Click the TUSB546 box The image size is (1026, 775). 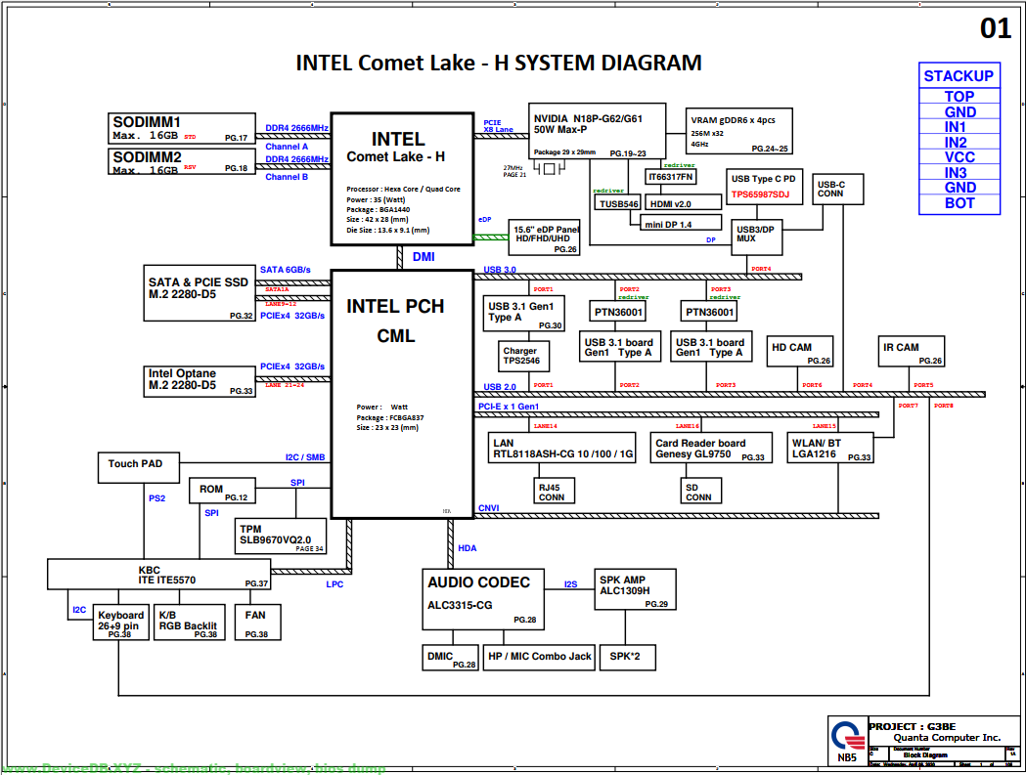[618, 203]
